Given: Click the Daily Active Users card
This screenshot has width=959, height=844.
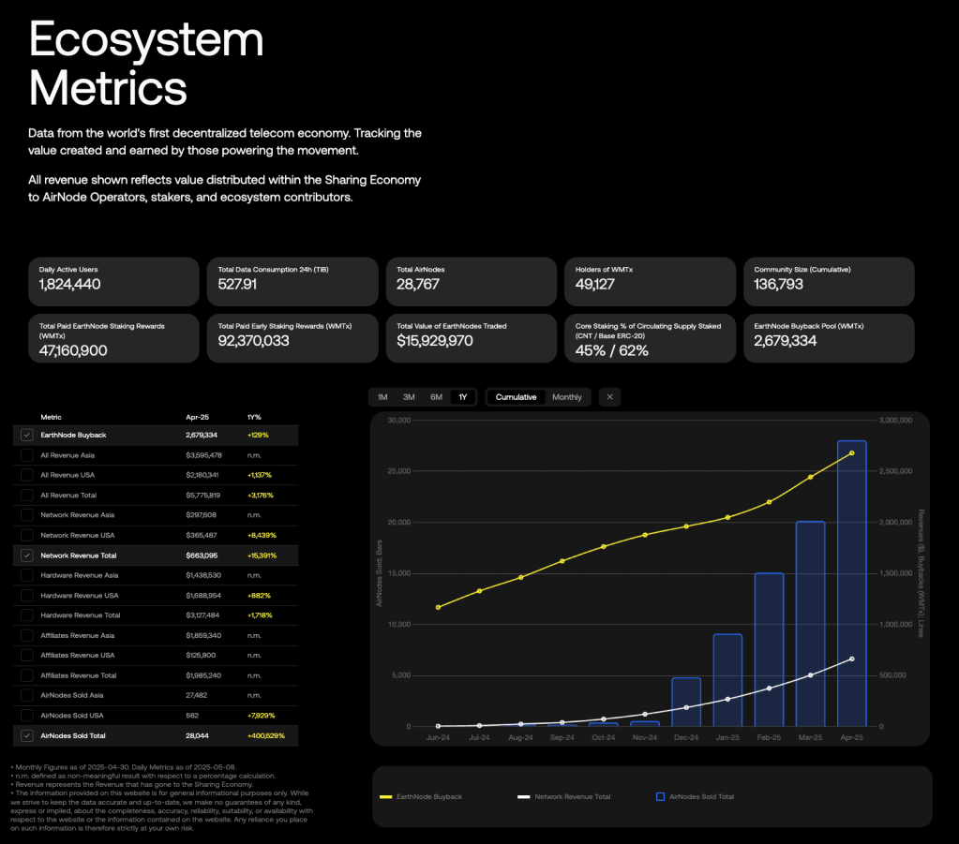Looking at the screenshot, I should coord(113,281).
